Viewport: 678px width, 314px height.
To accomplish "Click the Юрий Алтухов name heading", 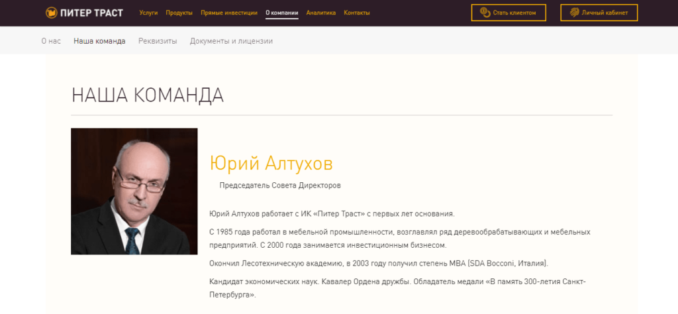I will click(x=271, y=164).
